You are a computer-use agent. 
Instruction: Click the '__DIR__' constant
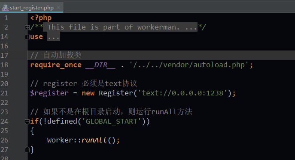click(x=100, y=65)
